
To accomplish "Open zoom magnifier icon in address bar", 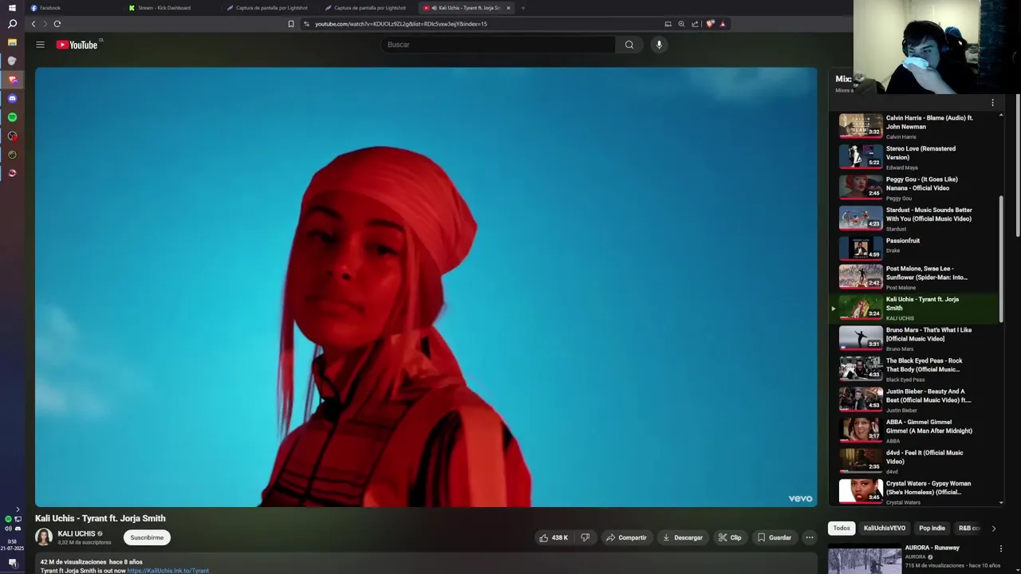I will tap(681, 24).
